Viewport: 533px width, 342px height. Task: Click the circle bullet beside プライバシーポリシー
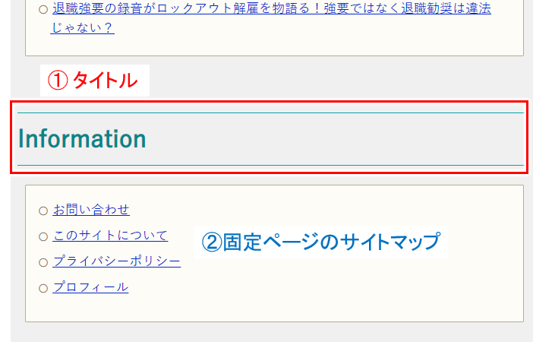point(43,262)
